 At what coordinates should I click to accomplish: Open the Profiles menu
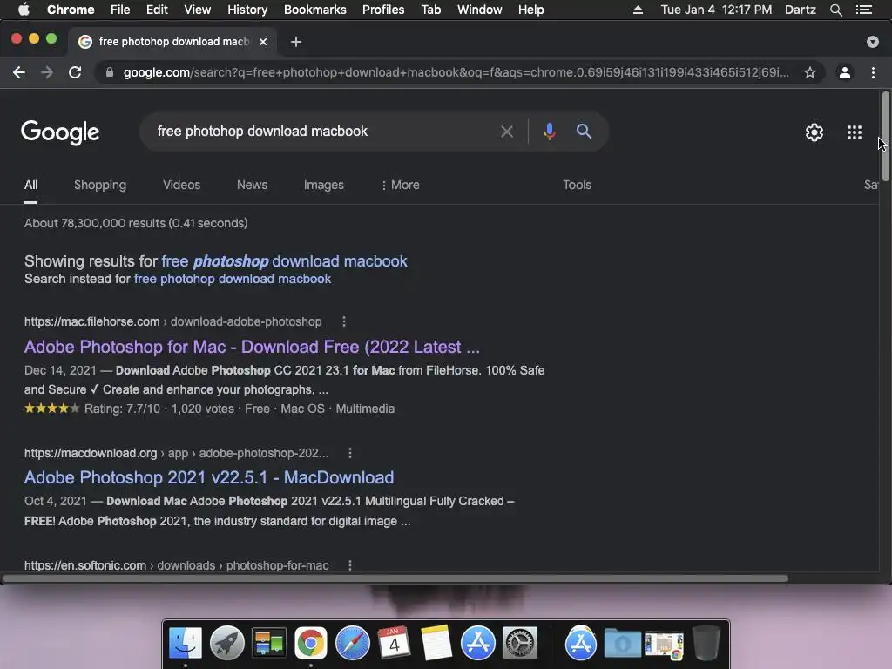click(x=383, y=10)
